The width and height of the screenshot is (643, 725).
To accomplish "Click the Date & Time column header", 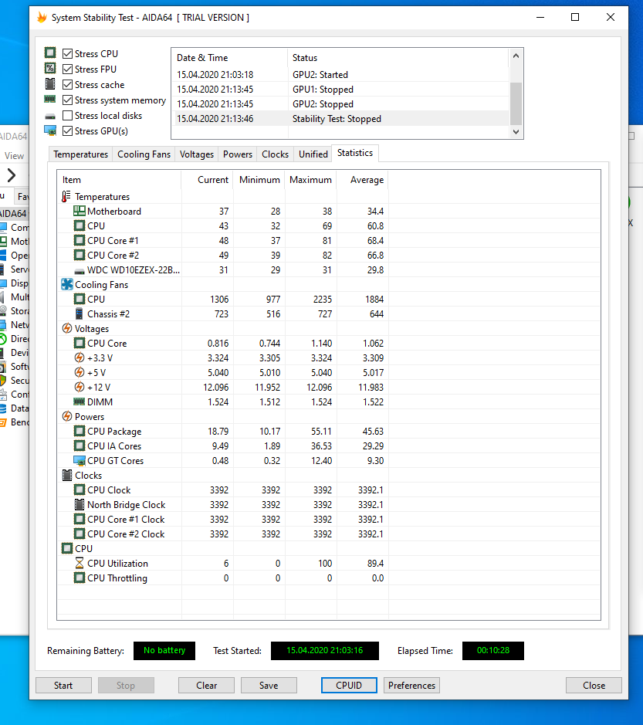I will click(x=230, y=58).
